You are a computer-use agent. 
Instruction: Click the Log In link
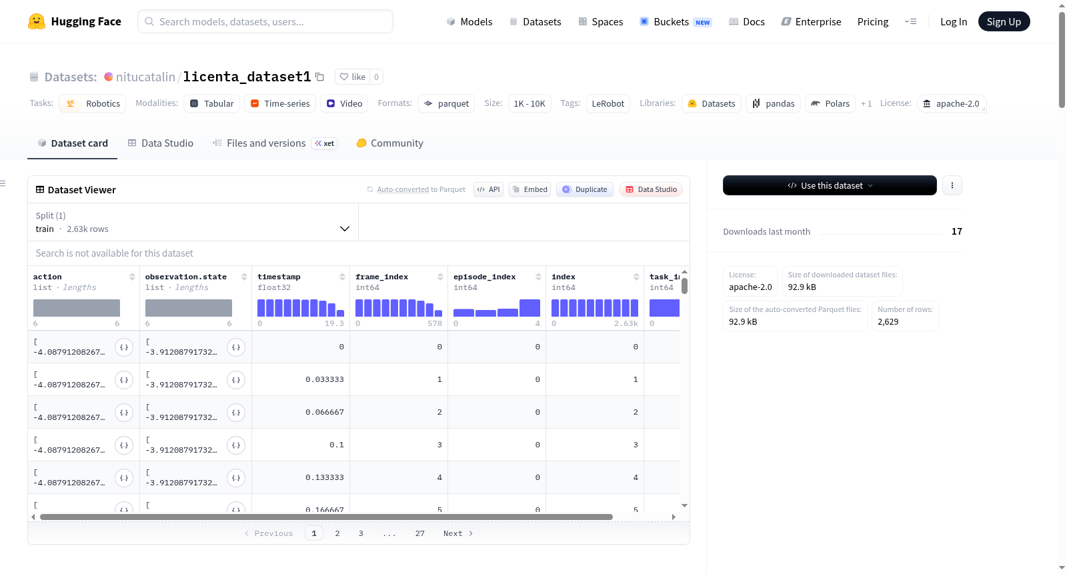tap(954, 22)
